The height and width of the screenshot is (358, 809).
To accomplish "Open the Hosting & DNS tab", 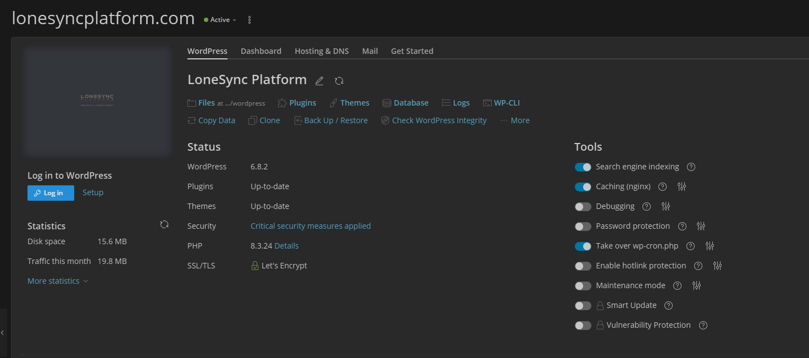I will pos(322,51).
